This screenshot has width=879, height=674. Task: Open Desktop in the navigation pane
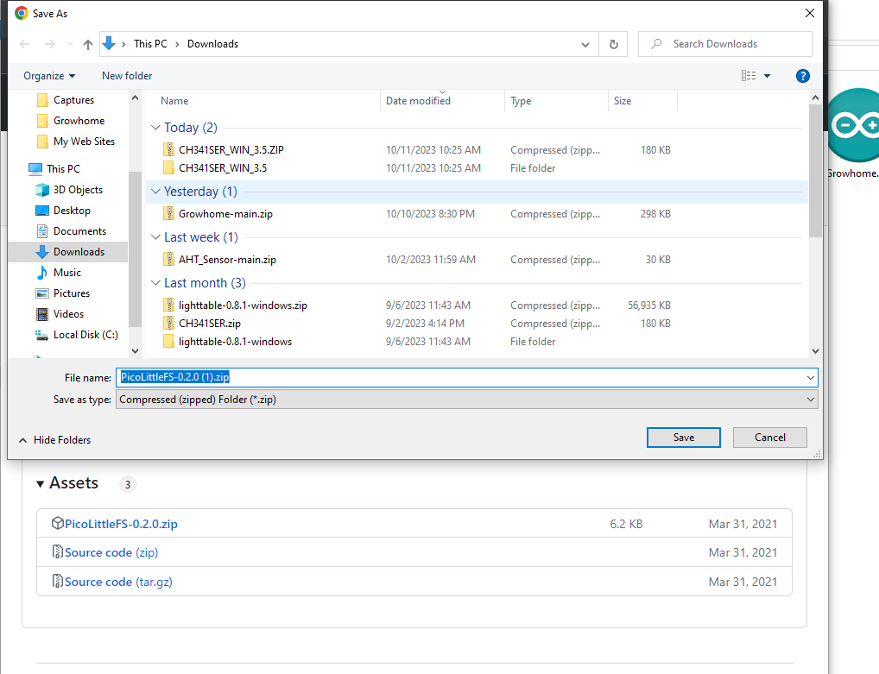(63, 210)
